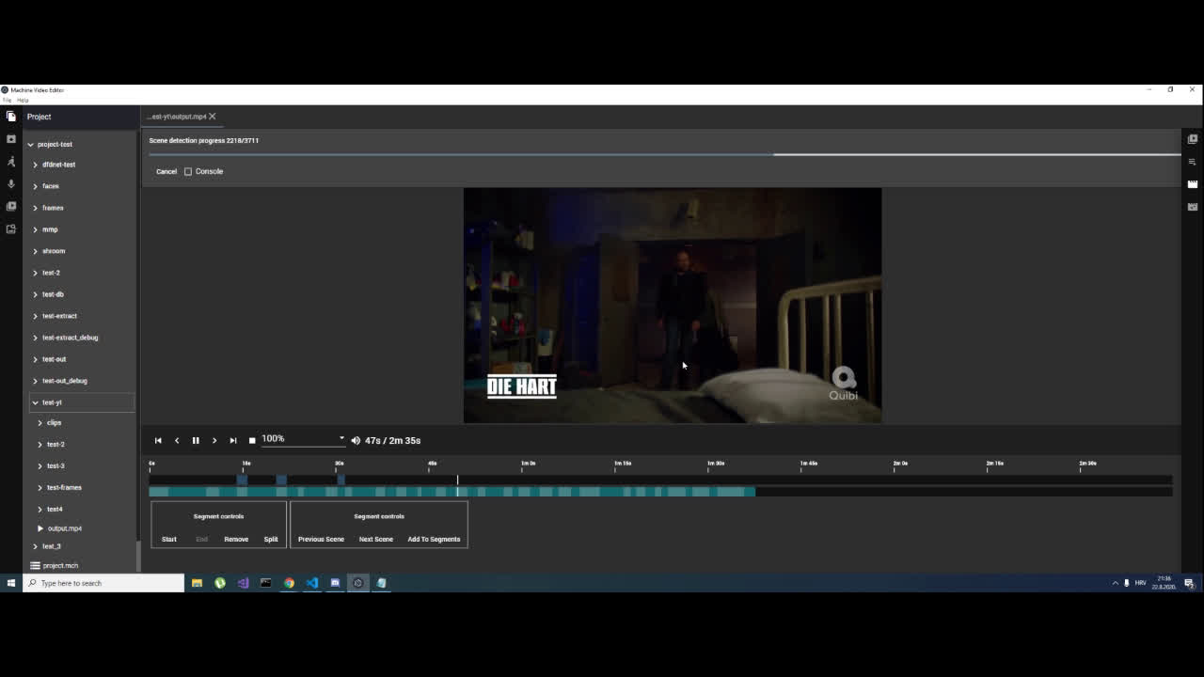Click Add To Segments in Segment controls
Viewport: 1204px width, 677px height.
[434, 539]
